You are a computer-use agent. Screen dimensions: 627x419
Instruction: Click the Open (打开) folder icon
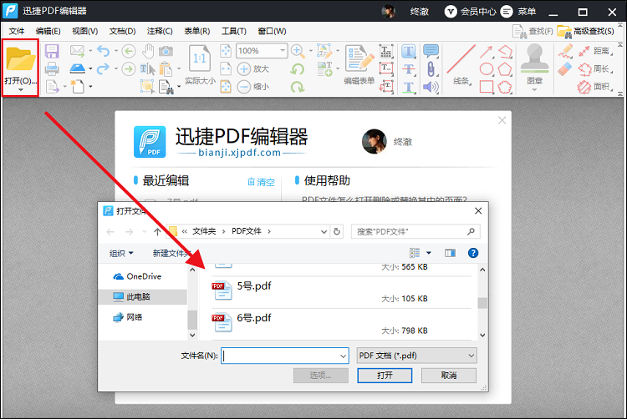[21, 59]
